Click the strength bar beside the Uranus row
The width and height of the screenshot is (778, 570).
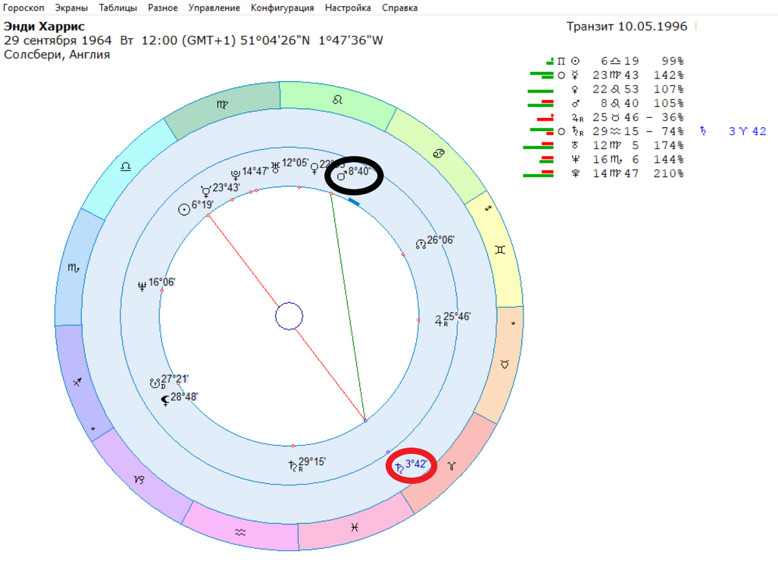pyautogui.click(x=538, y=145)
